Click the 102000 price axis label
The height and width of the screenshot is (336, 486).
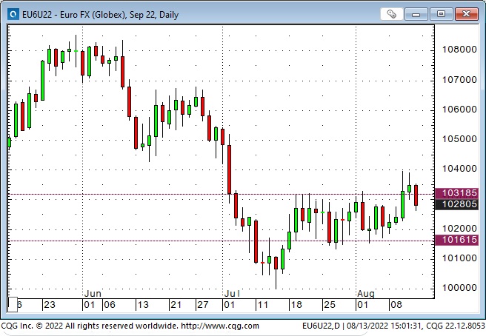(x=459, y=229)
